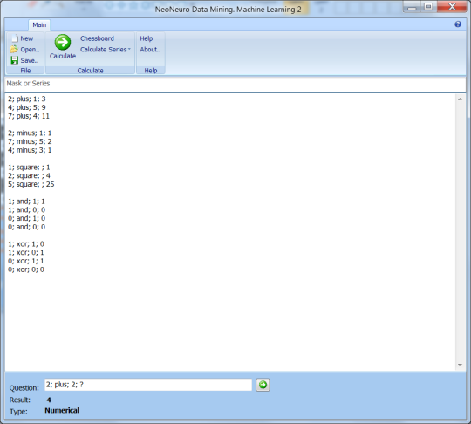
Task: Click line '4; minus; 3; 1'
Action: click(x=30, y=150)
